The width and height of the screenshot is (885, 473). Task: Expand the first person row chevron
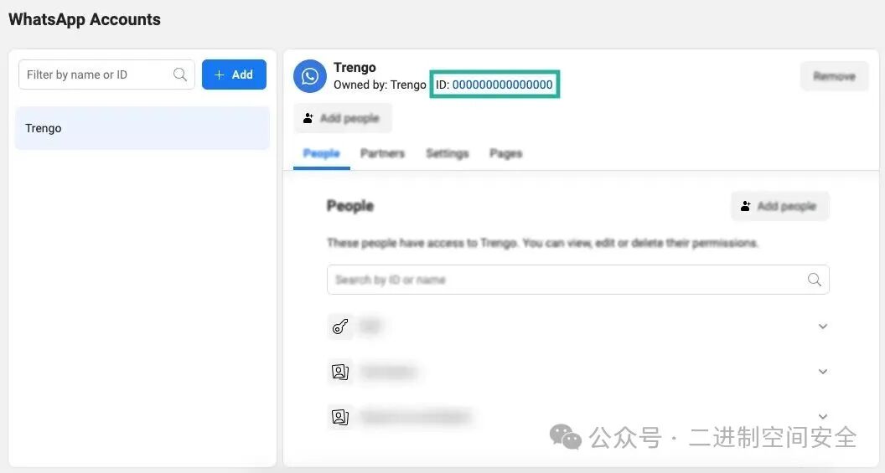tap(823, 326)
